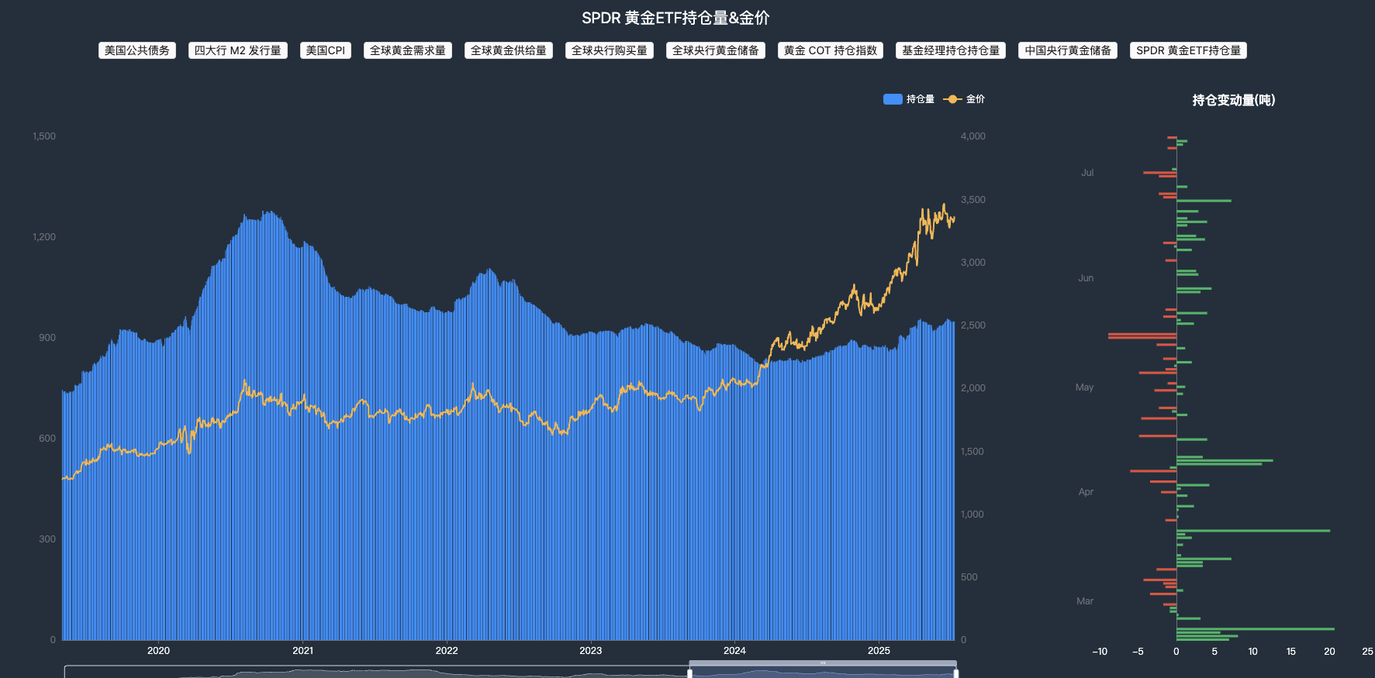
Task: Click the May label on bar chart
Action: coord(1084,387)
